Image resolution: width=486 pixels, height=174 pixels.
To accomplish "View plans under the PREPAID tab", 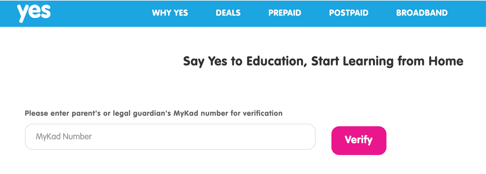I will point(285,13).
